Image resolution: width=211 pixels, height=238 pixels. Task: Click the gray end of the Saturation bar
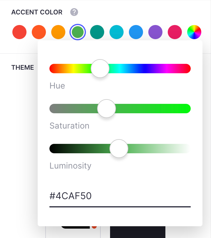click(x=53, y=108)
